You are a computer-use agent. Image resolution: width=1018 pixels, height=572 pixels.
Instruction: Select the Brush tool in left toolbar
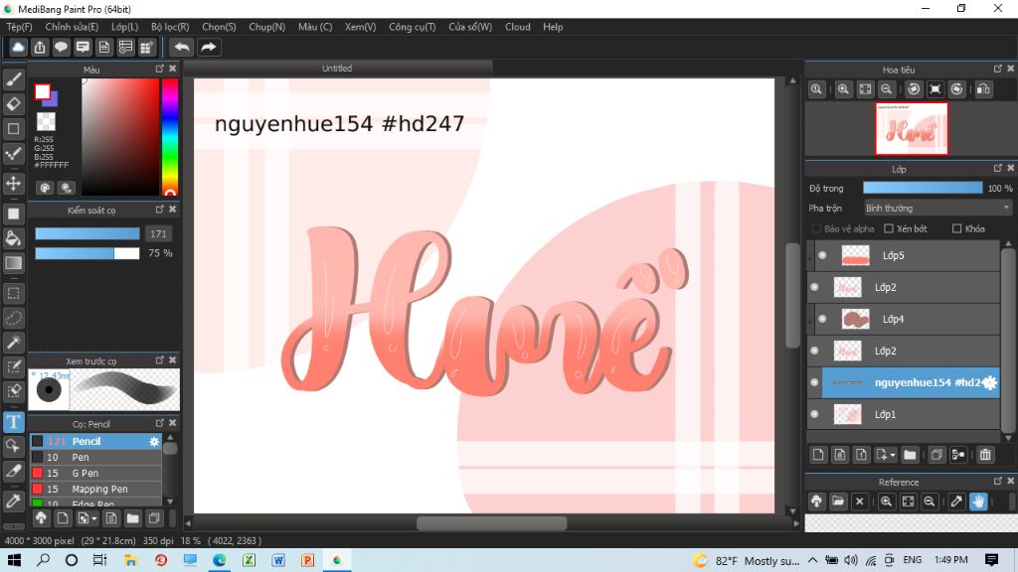point(14,79)
